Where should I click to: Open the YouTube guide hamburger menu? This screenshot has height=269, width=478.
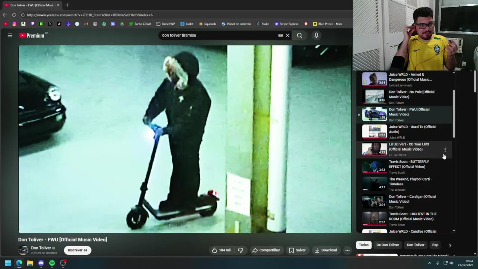coord(10,35)
